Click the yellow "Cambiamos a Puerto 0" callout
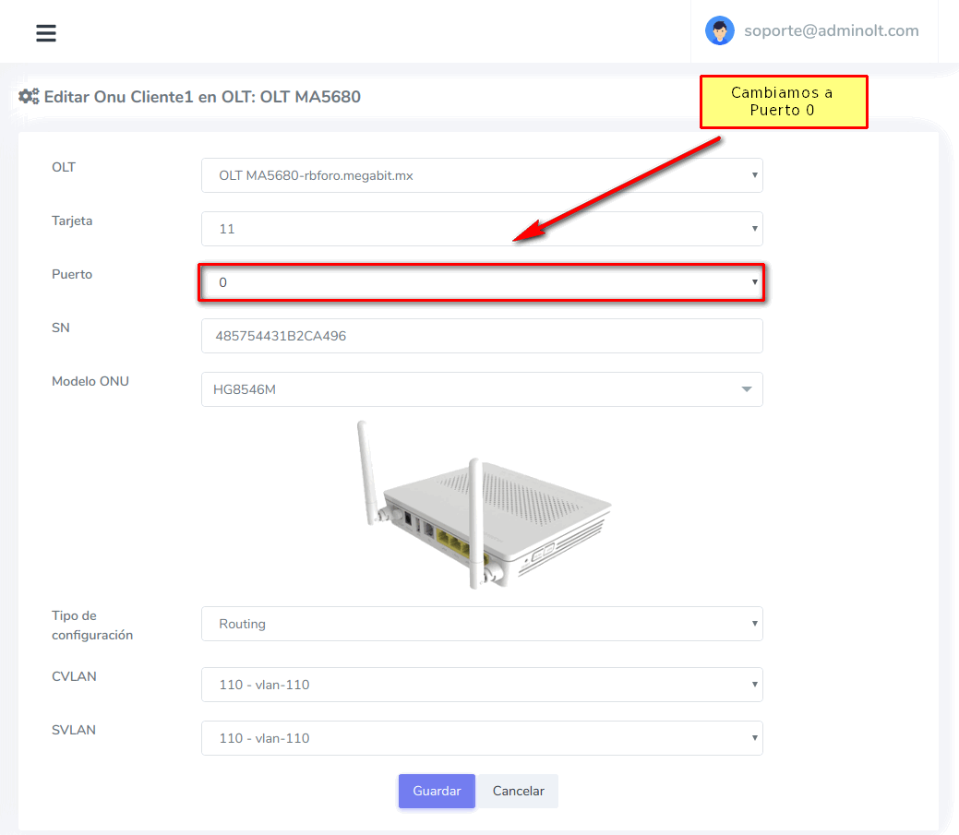This screenshot has height=835, width=959. 783,101
